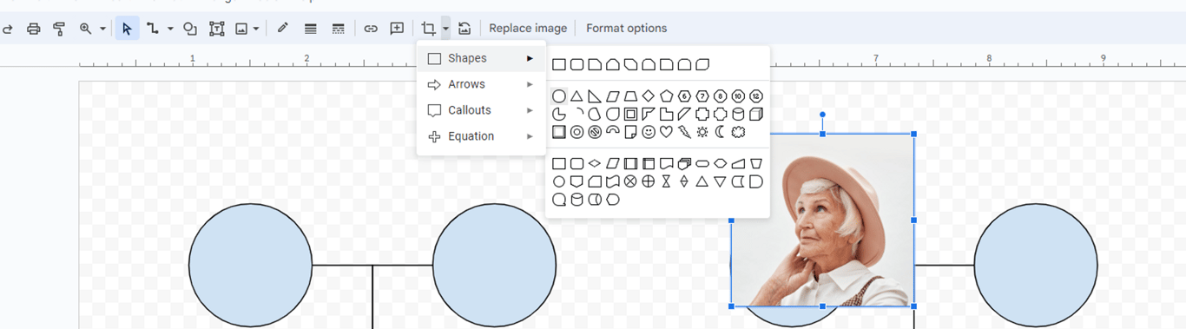Screen dimensions: 1186x329
Task: Choose the Decagon shape labeled 10
Action: tap(738, 96)
